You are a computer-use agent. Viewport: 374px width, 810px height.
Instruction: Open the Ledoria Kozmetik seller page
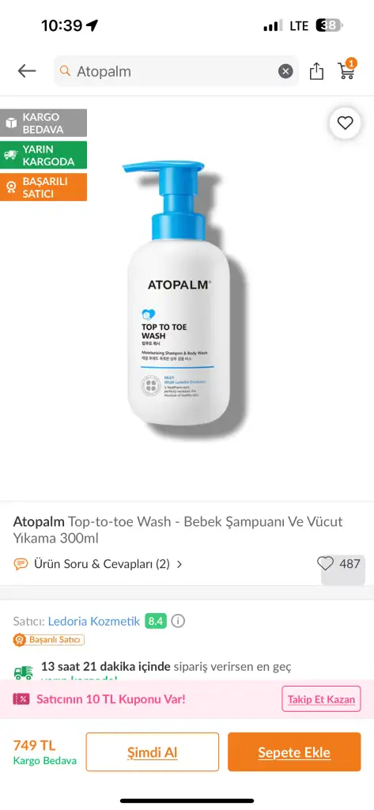pyautogui.click(x=94, y=622)
